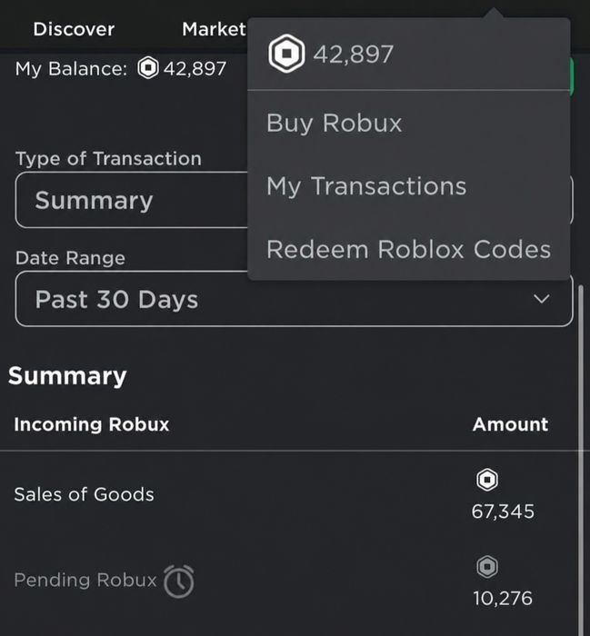
Task: Click the 42,897 balance in the popup
Action: click(x=353, y=55)
